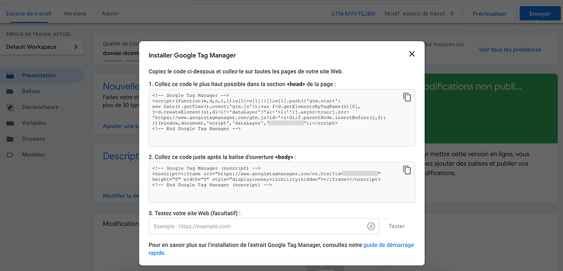The height and width of the screenshot is (271, 563).
Task: Click the Default Workspace chevron arrow
Action: (x=76, y=47)
